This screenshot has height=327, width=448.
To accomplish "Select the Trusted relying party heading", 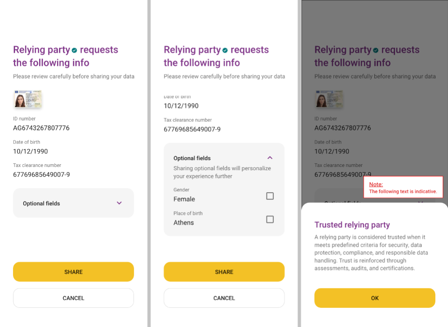I will tap(352, 224).
